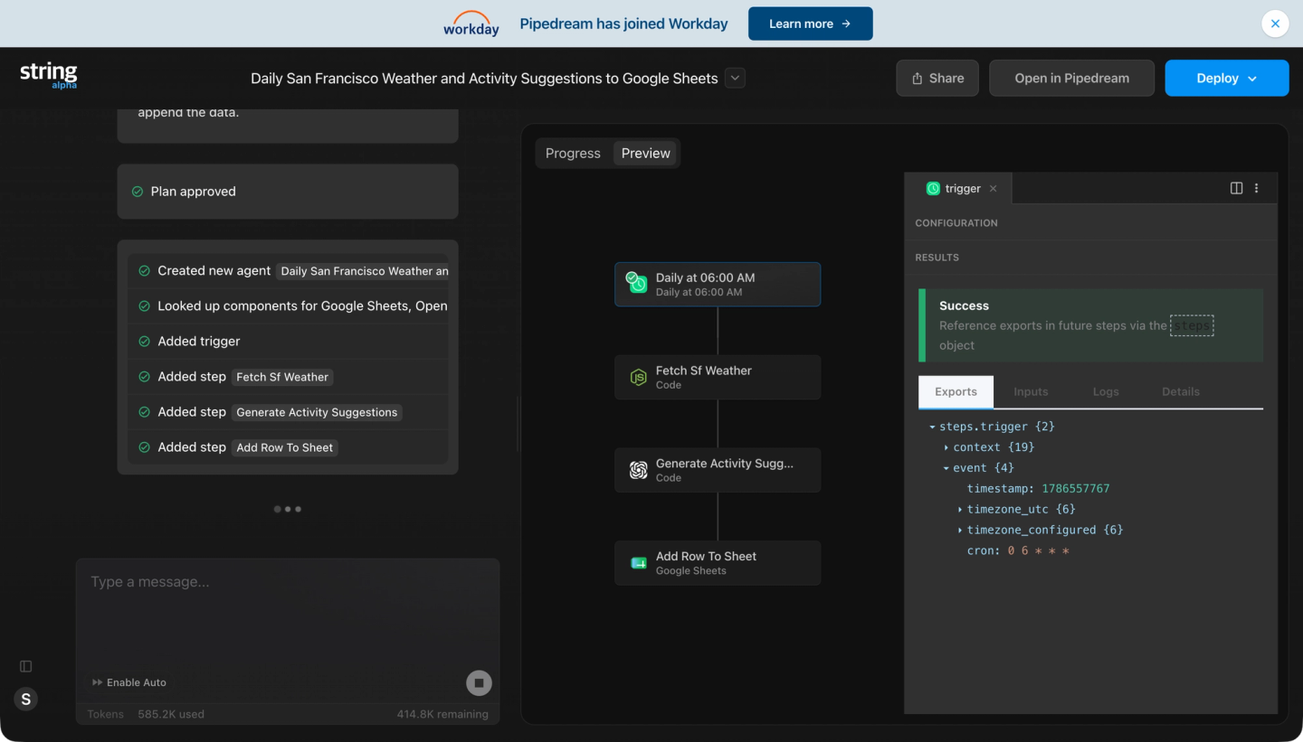
Task: Click the cron value 0 6 * * *
Action: coord(1038,551)
